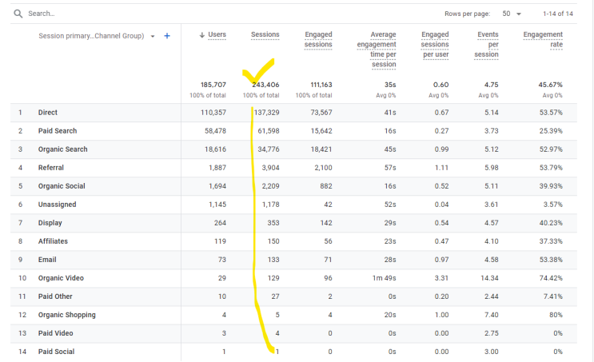Click the 1-14 of 14 pagination text
This screenshot has width=594, height=362.
(558, 14)
